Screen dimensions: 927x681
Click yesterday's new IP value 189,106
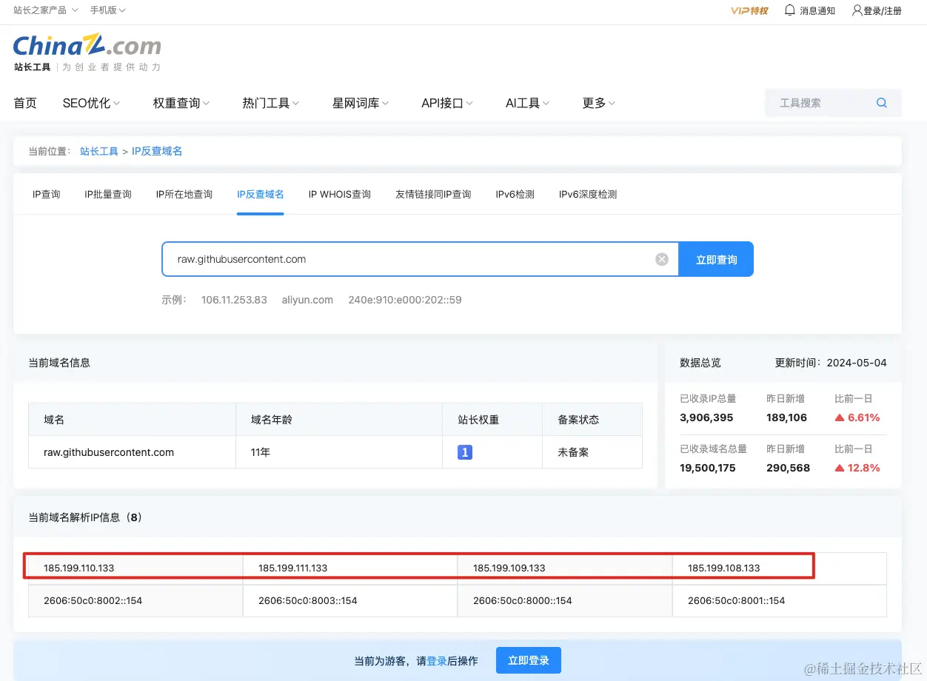click(x=787, y=417)
